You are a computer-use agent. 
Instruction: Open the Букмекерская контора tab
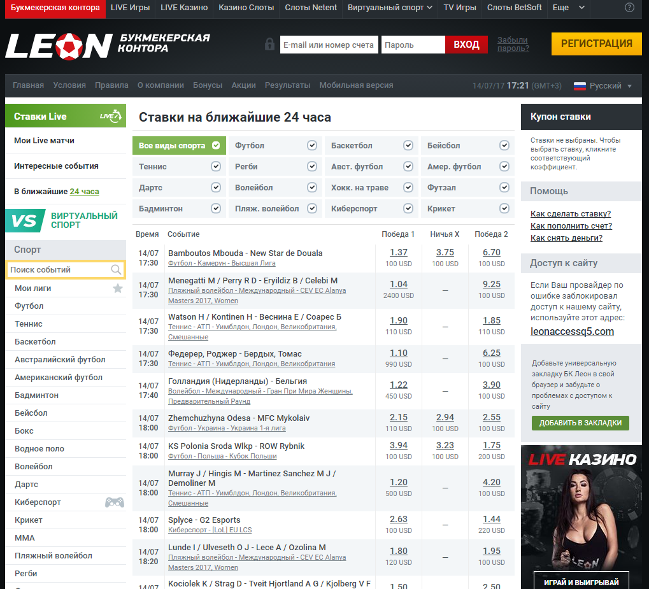pyautogui.click(x=55, y=8)
